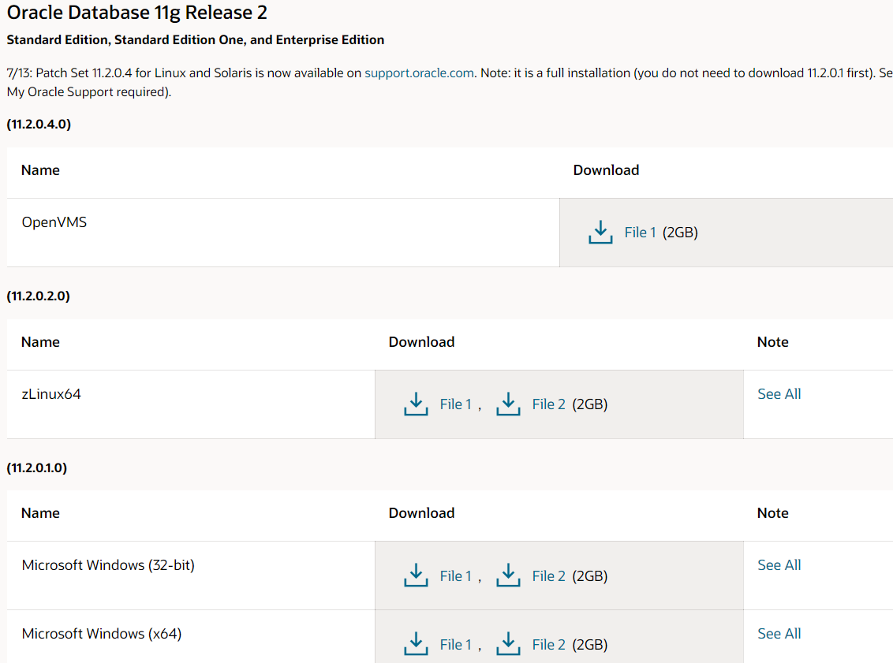Click the Standard Edition subtitle text

click(196, 40)
